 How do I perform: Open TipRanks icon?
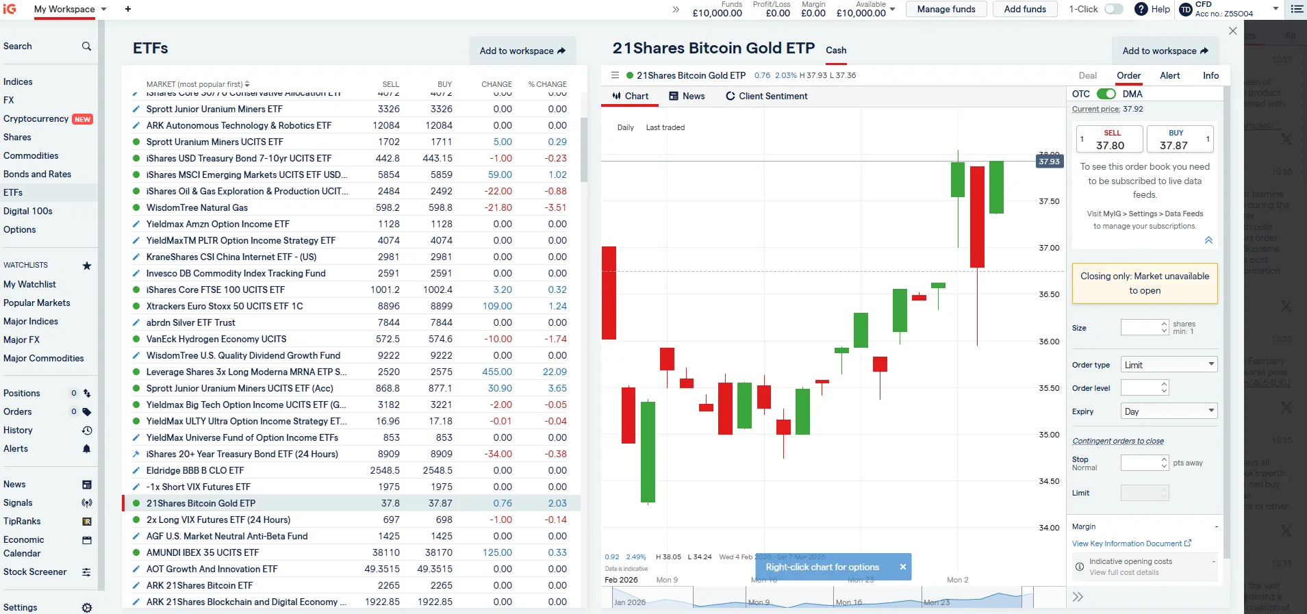coord(87,522)
